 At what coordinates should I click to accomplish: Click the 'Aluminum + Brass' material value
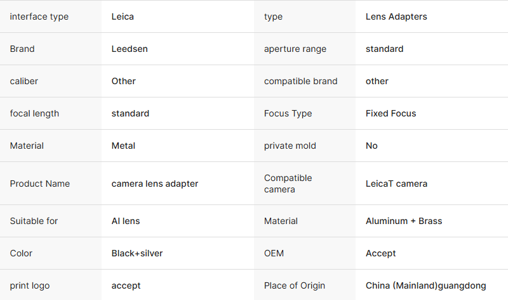(x=404, y=221)
